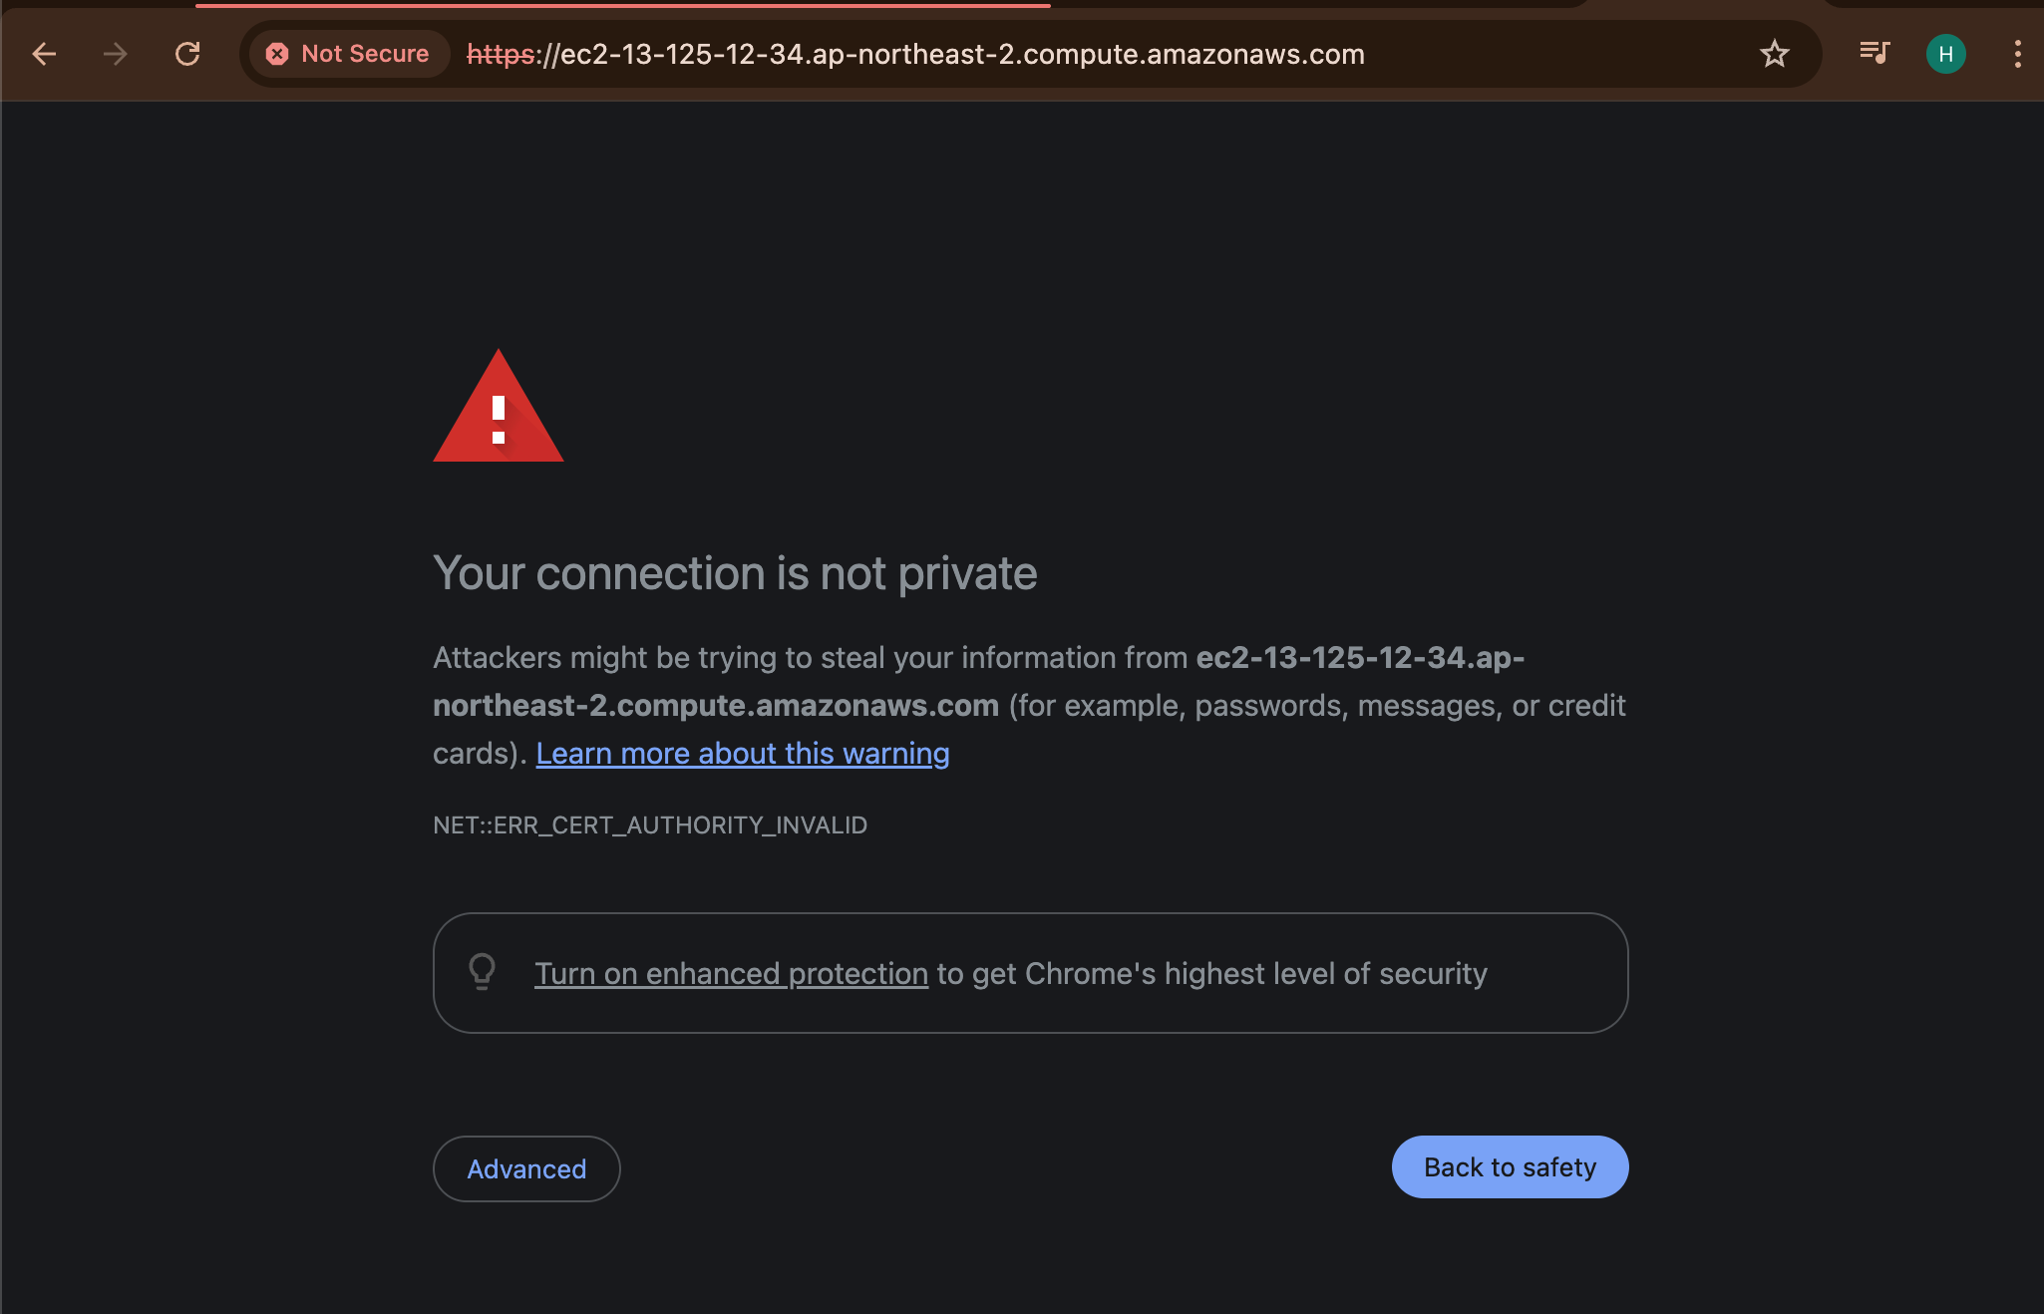Screen dimensions: 2044x1314
Task: Bookmark this page with the star icon
Action: 1775,54
